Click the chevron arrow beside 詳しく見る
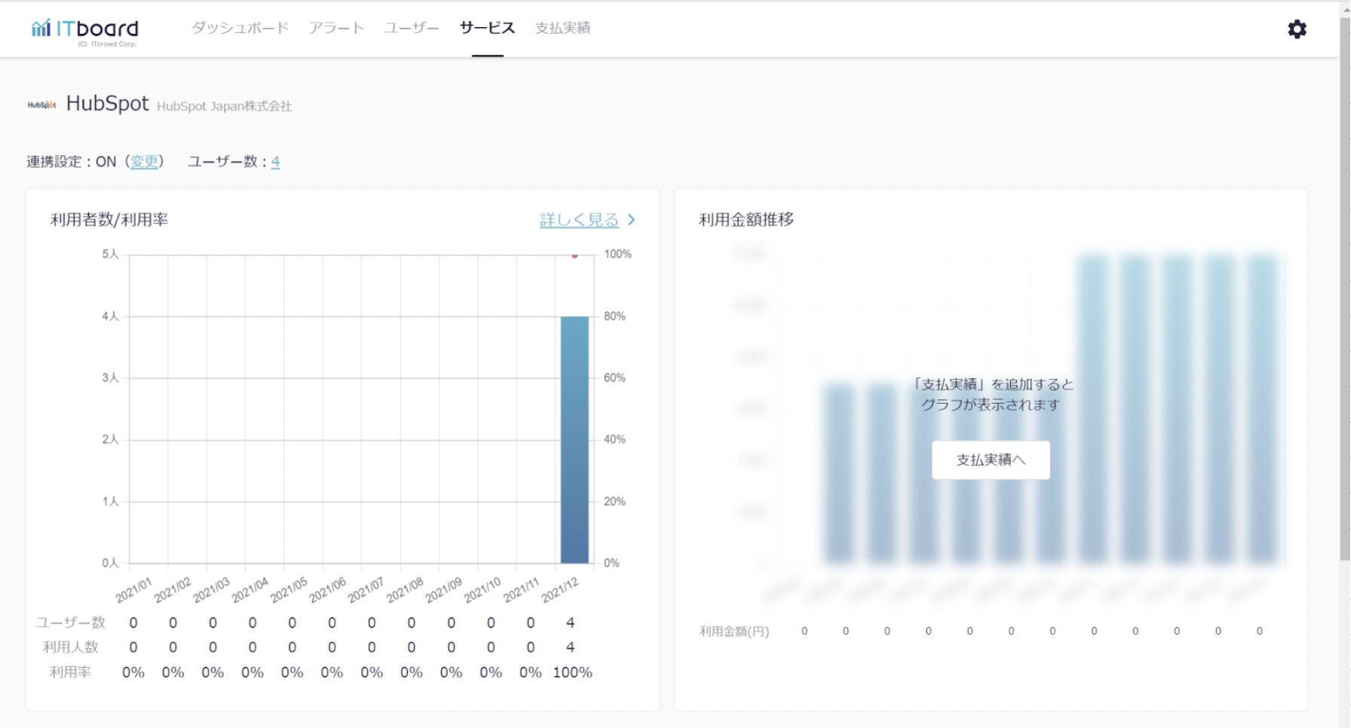Screen dimensions: 1351x728 click(632, 220)
